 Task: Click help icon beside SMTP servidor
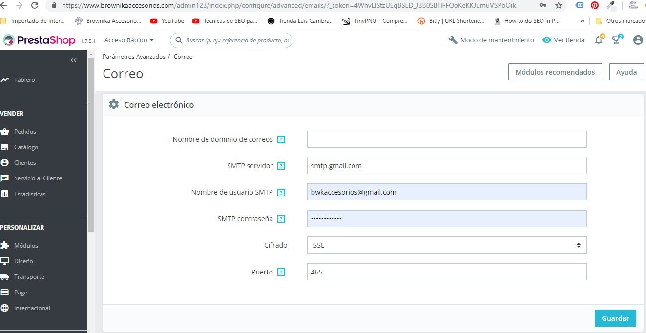tap(281, 166)
